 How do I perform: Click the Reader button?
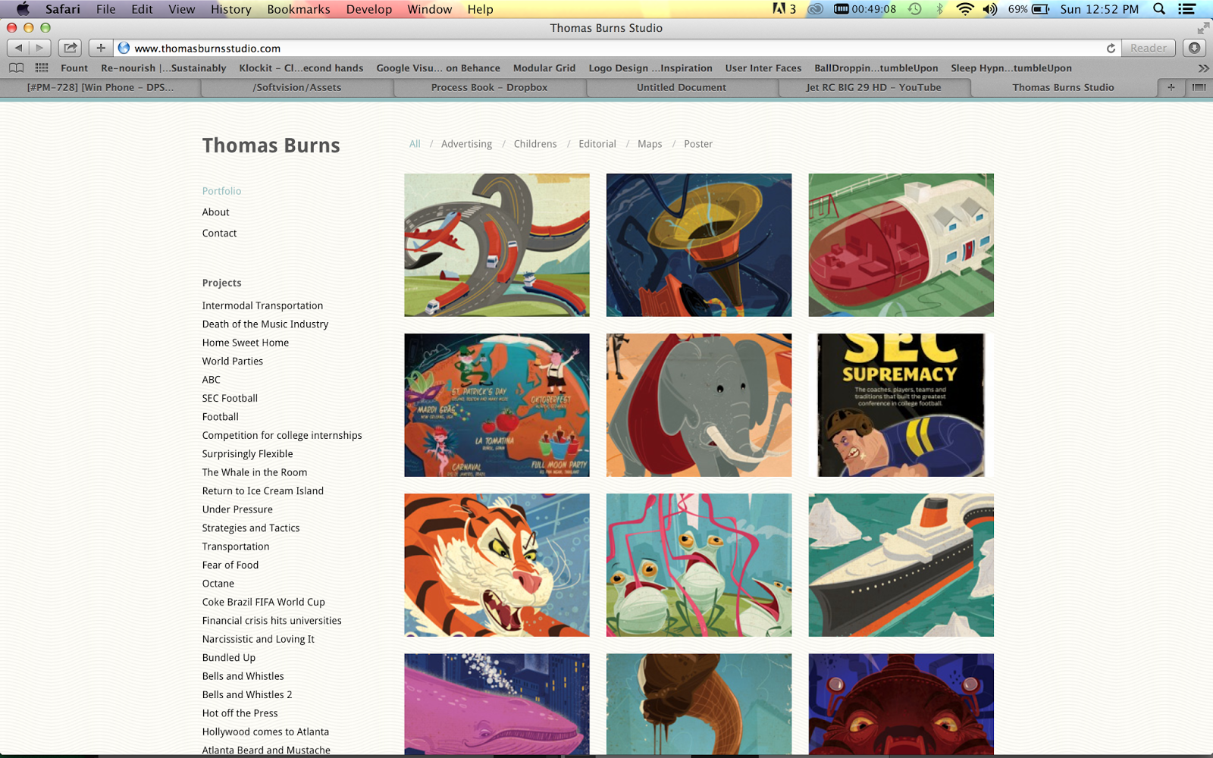click(1149, 48)
